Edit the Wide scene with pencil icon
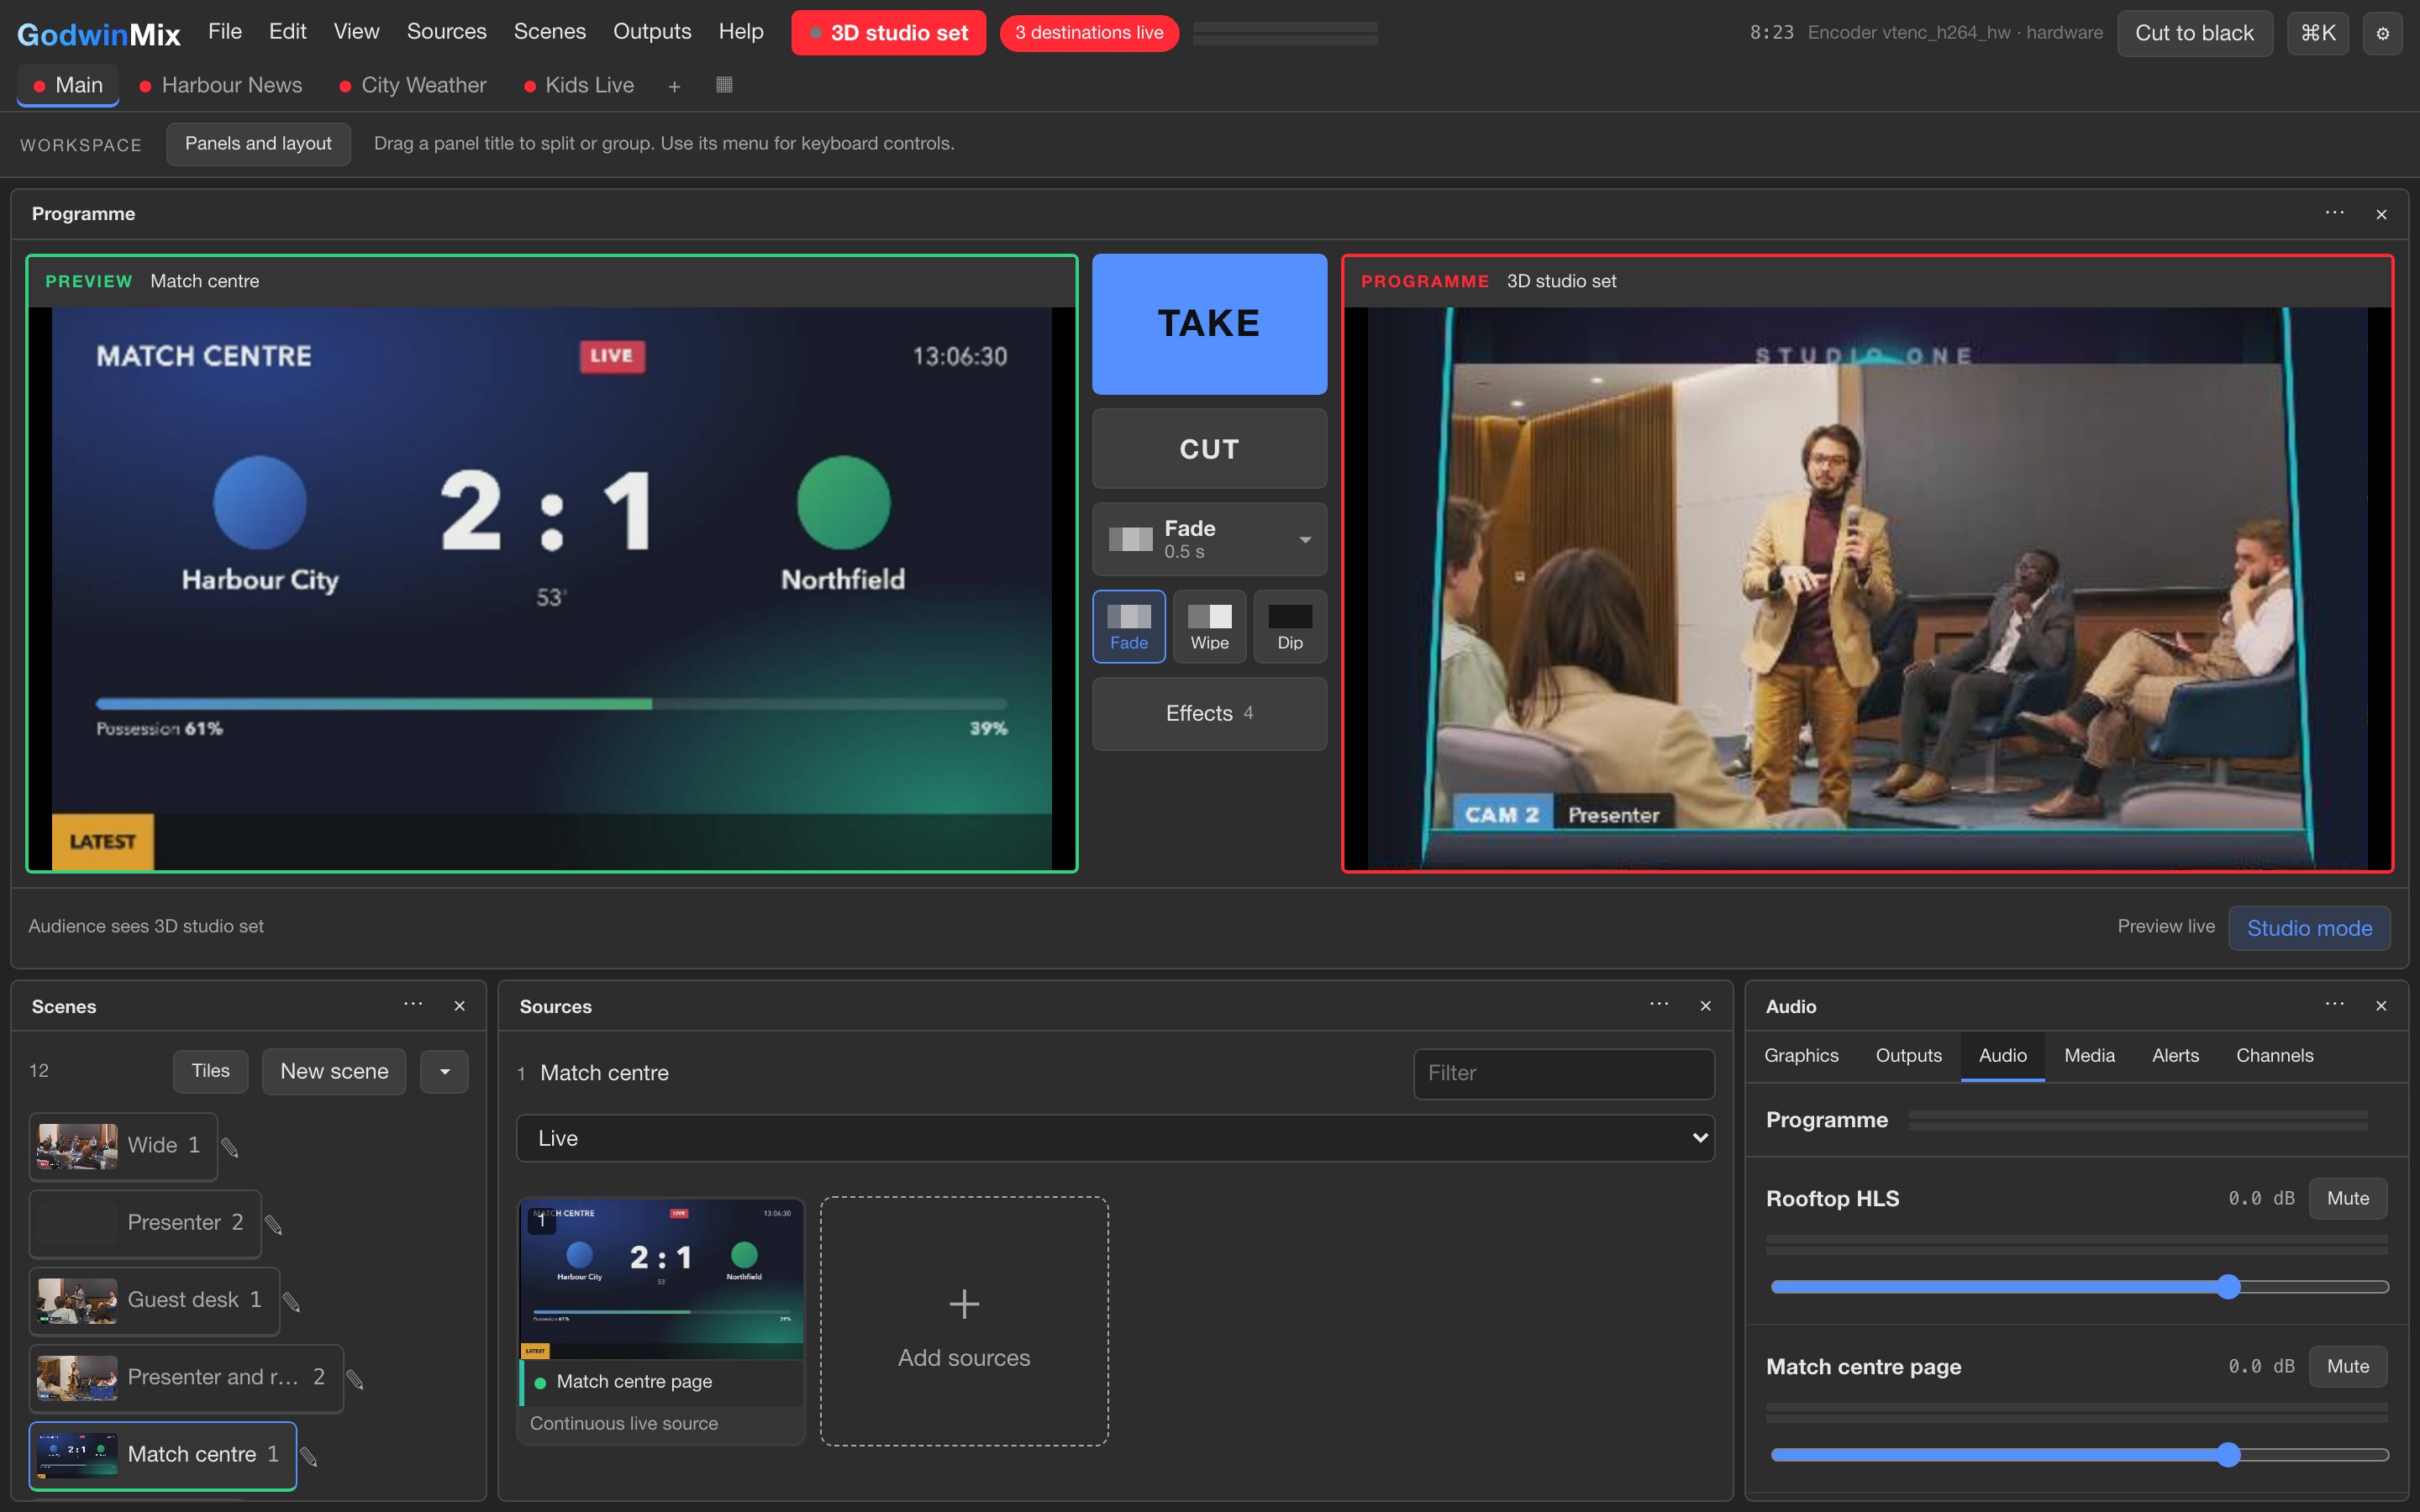 pyautogui.click(x=230, y=1147)
